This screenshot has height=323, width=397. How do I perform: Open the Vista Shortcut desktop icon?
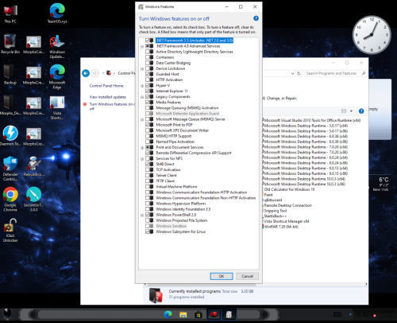[57, 107]
